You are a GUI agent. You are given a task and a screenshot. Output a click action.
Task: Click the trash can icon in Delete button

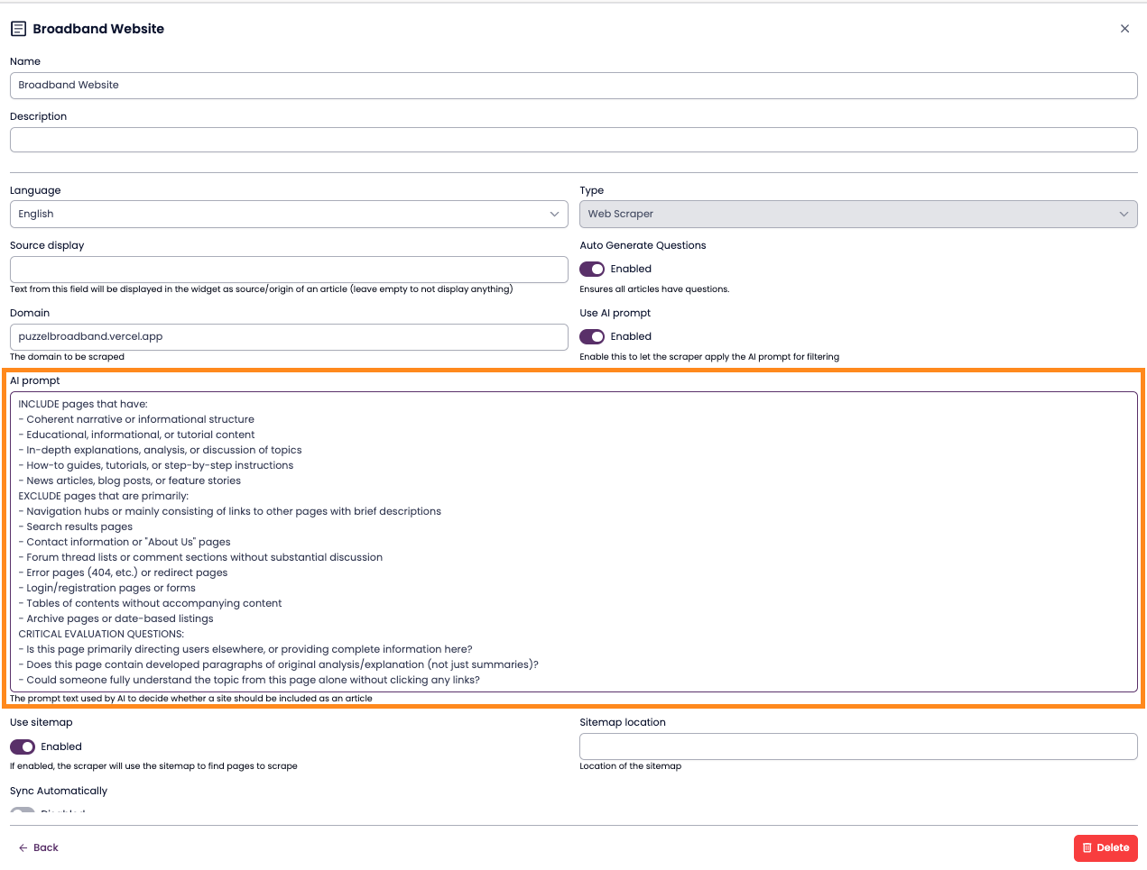pos(1087,847)
